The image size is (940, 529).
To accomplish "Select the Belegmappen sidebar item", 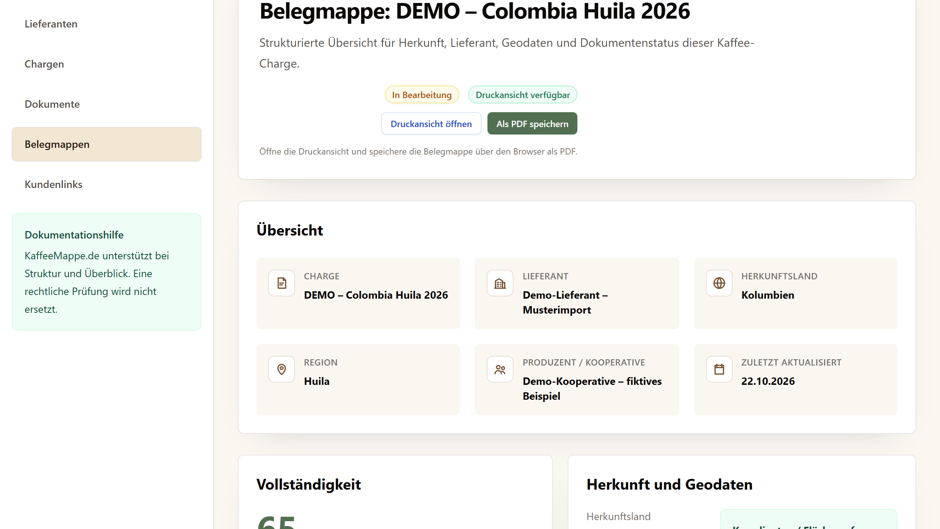I will click(107, 144).
